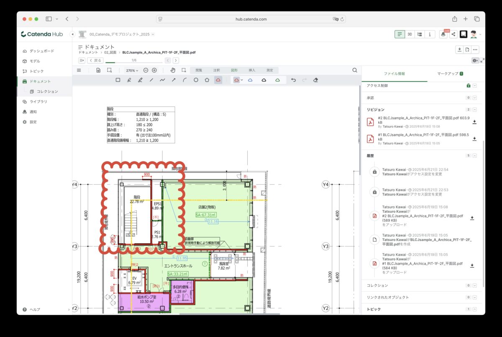Select the polyline drawing tool
The image size is (502, 337).
click(x=162, y=80)
